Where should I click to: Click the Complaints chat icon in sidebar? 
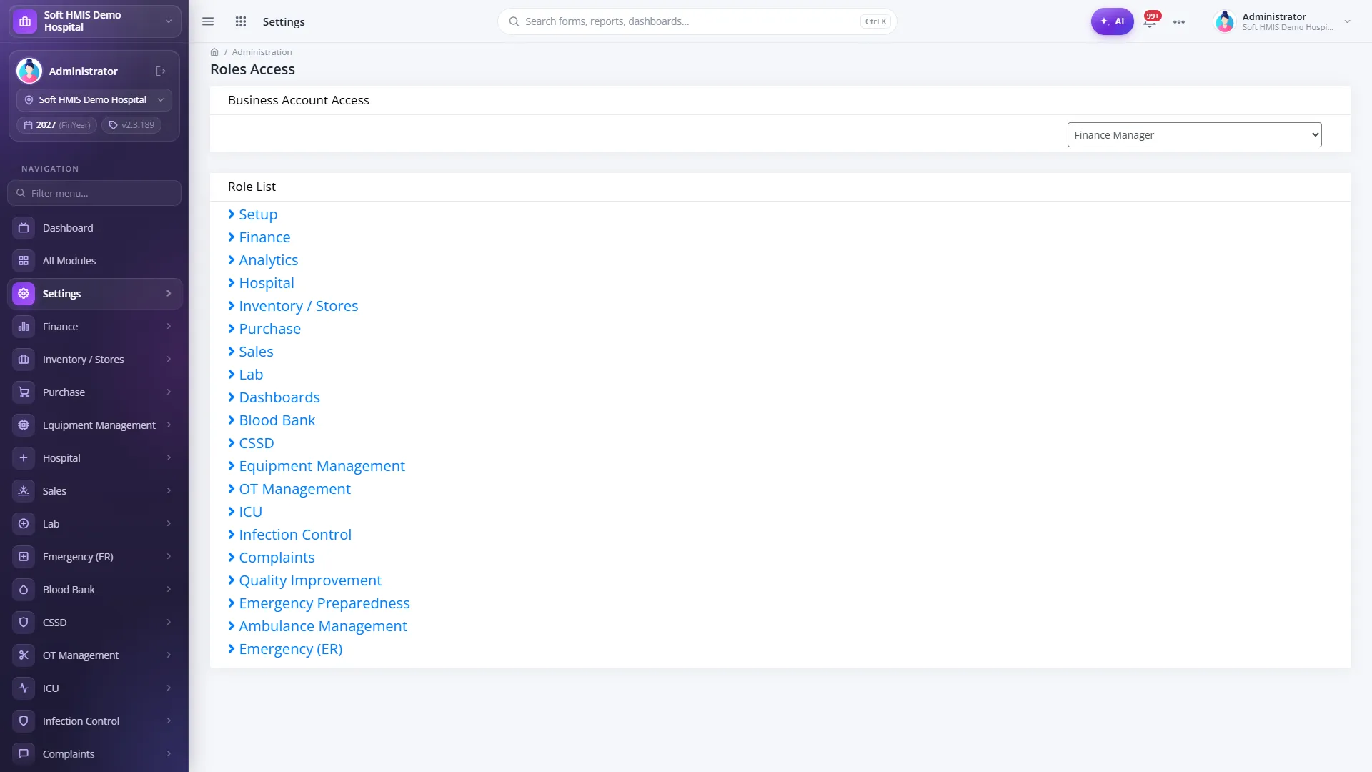[x=24, y=754]
